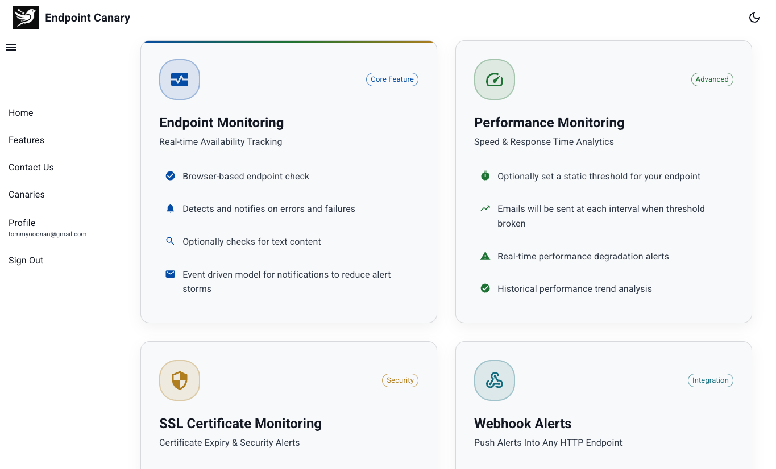Click stopwatch icon beside static threshold item
The width and height of the screenshot is (776, 469).
tap(485, 176)
